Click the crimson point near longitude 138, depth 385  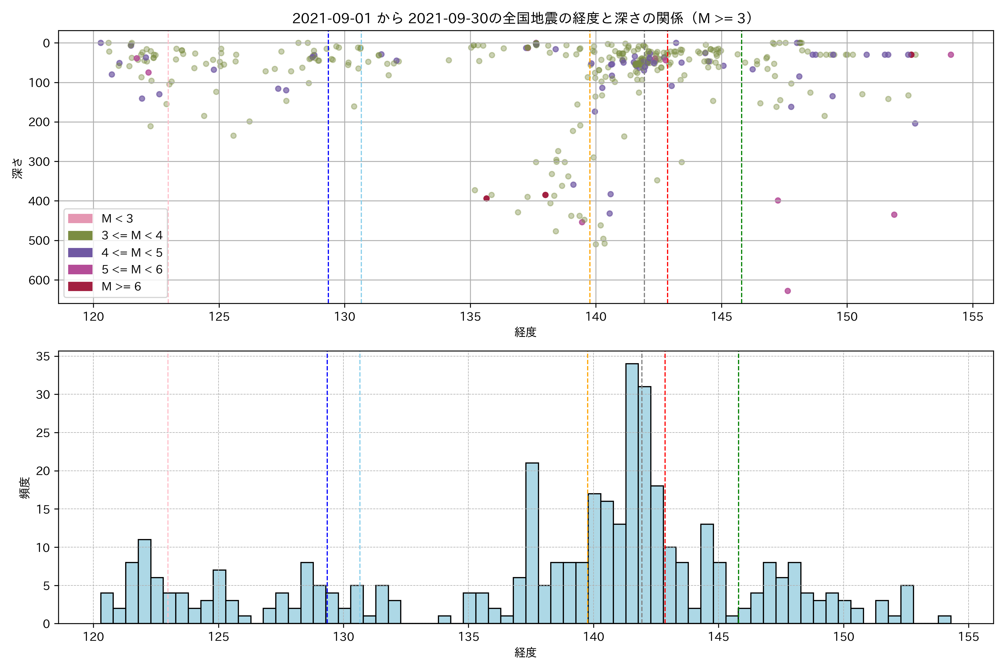coord(545,195)
